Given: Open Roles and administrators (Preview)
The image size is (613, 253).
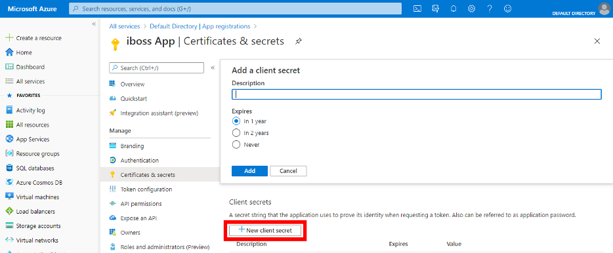Looking at the screenshot, I should click(159, 246).
